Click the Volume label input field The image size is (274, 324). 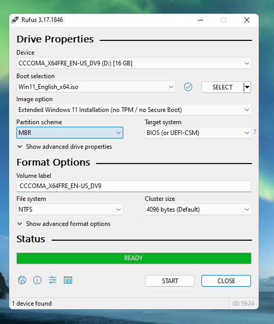tap(134, 186)
